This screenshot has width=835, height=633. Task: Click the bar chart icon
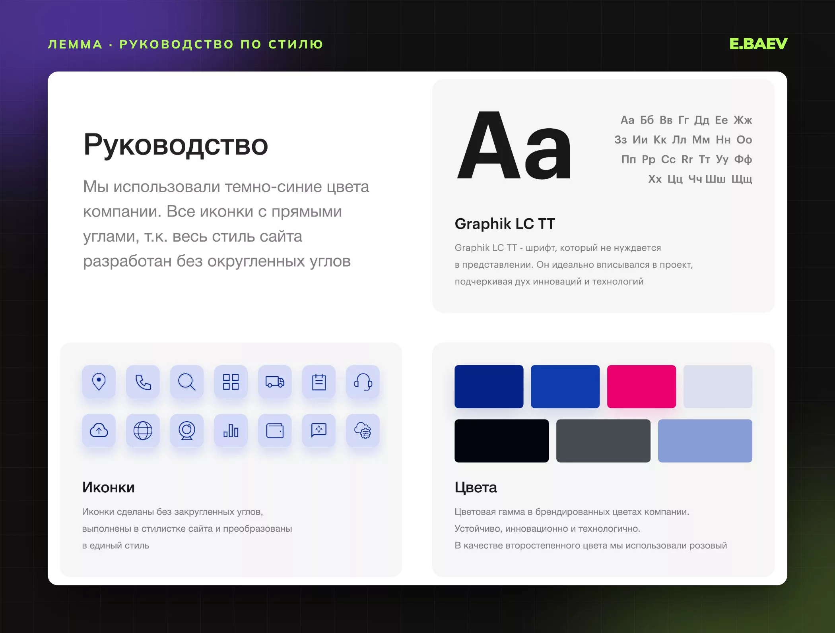(231, 430)
